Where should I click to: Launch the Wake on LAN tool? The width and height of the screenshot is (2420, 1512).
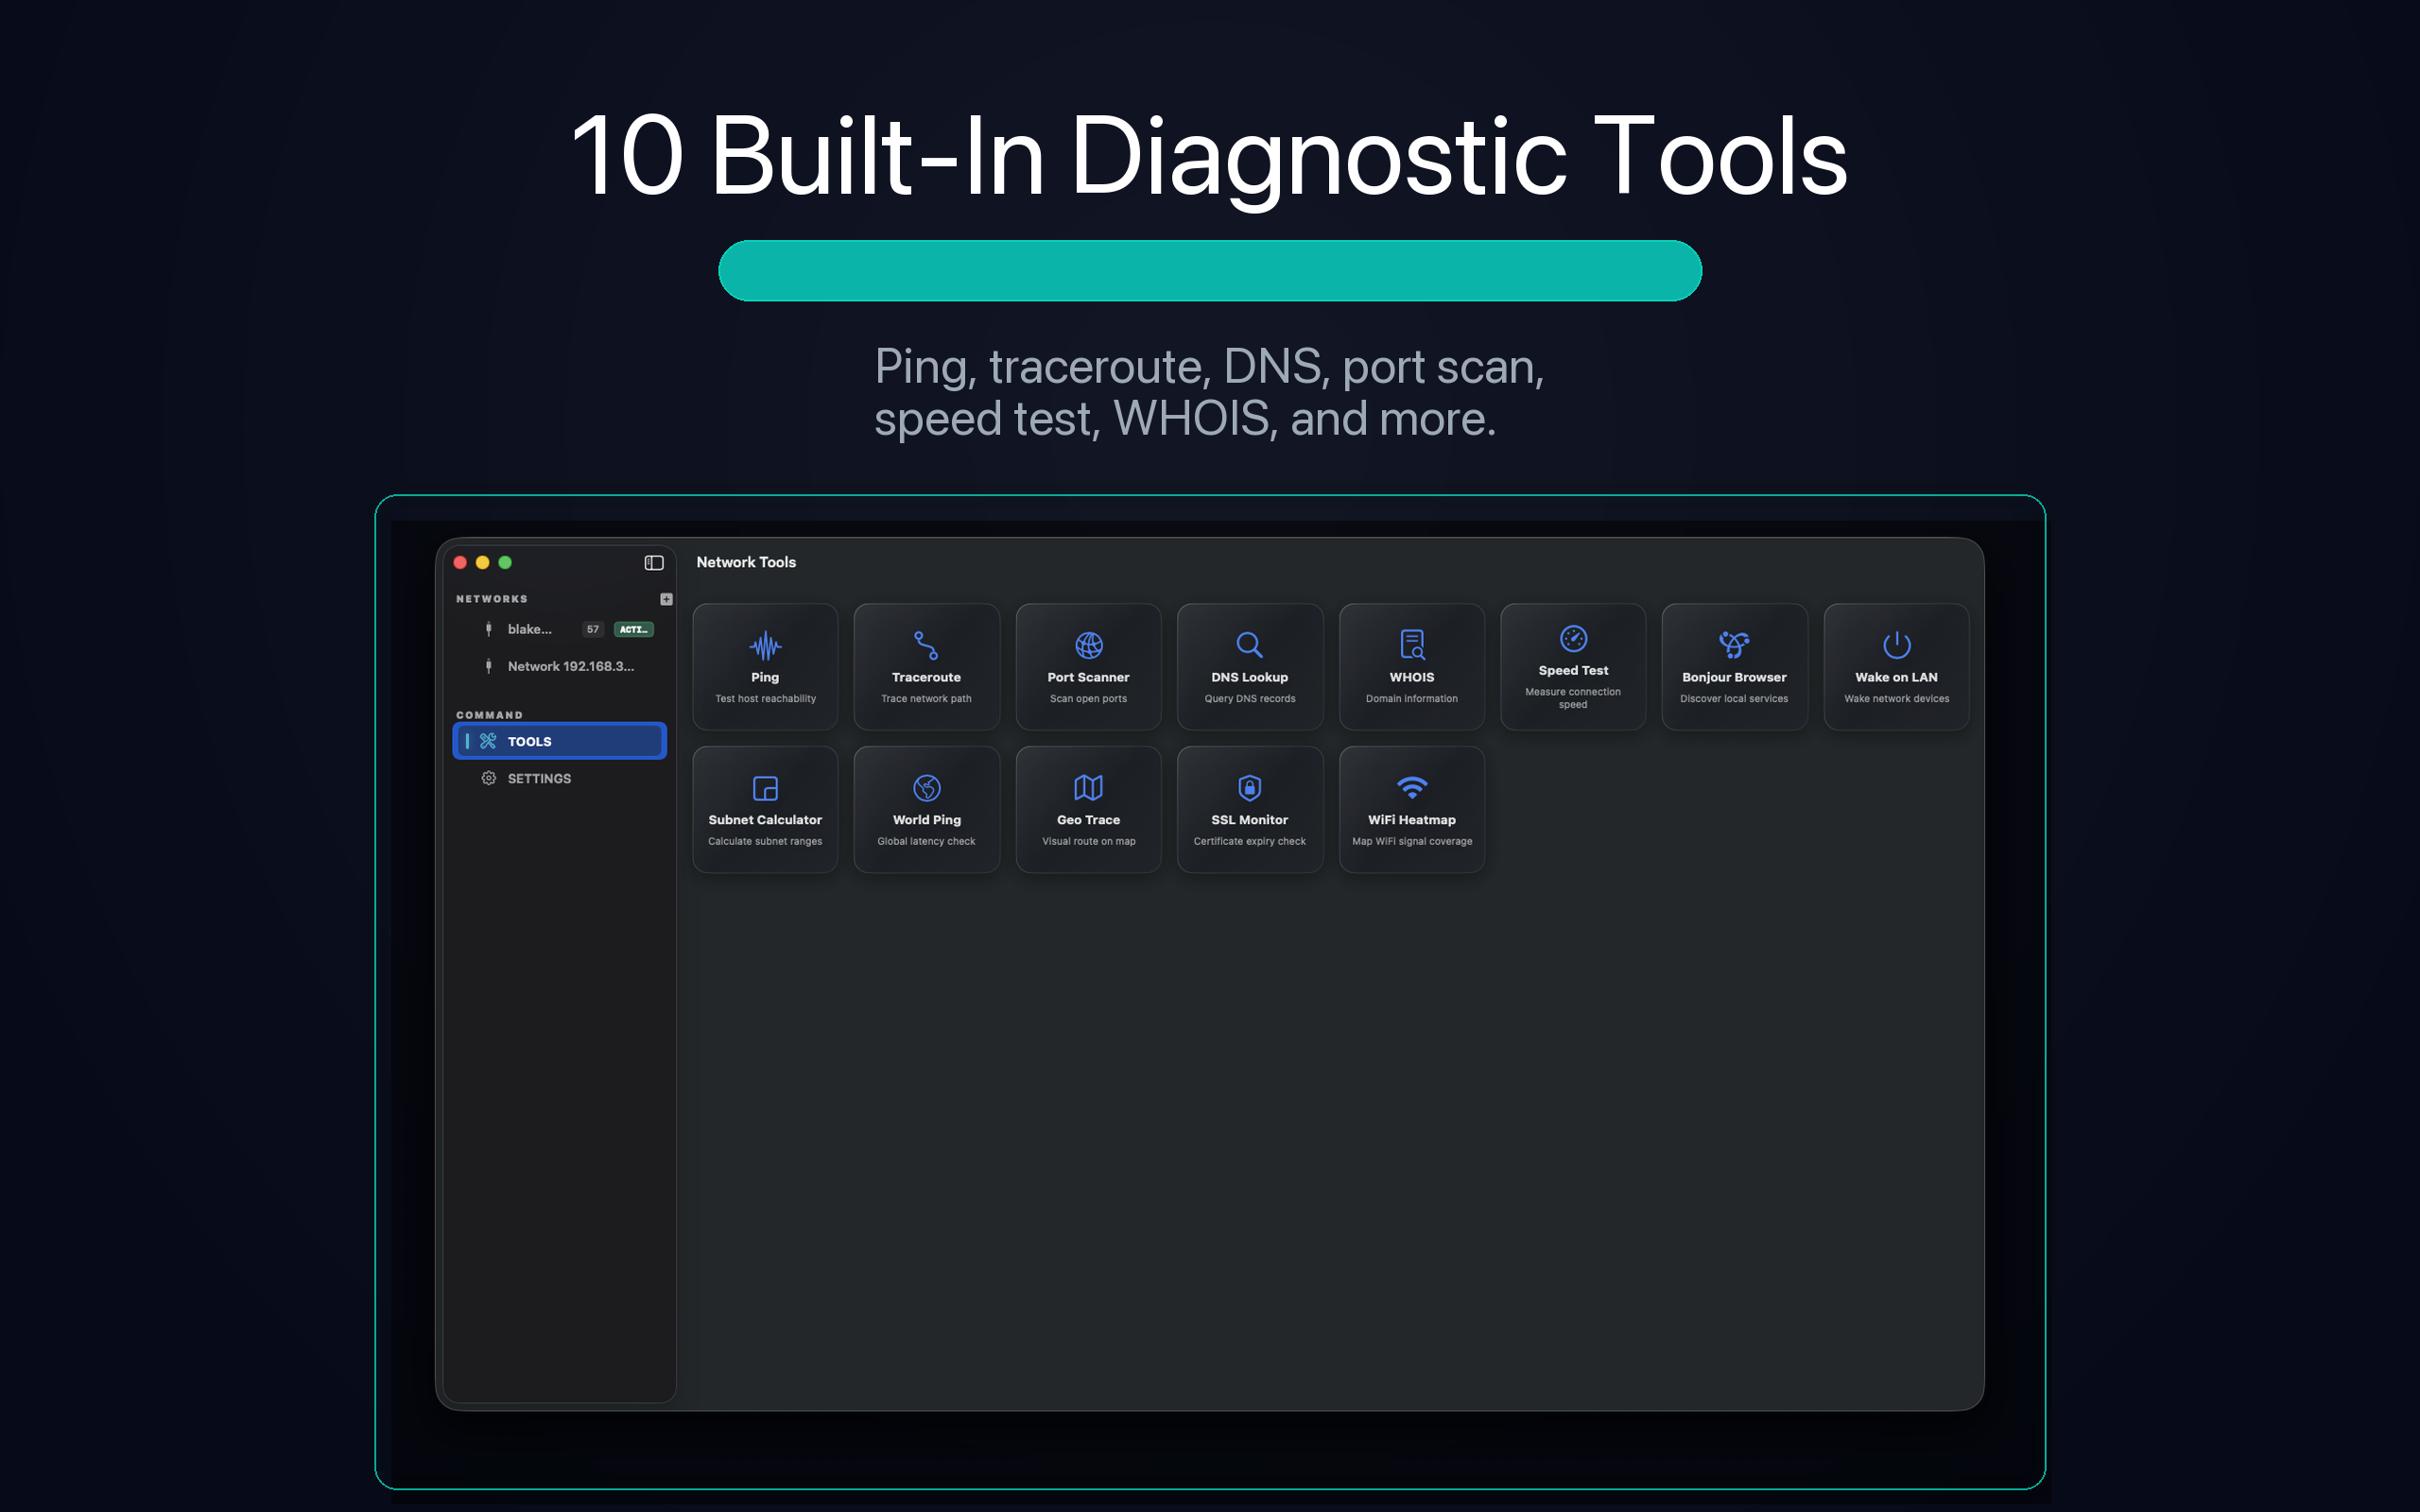coord(1896,666)
